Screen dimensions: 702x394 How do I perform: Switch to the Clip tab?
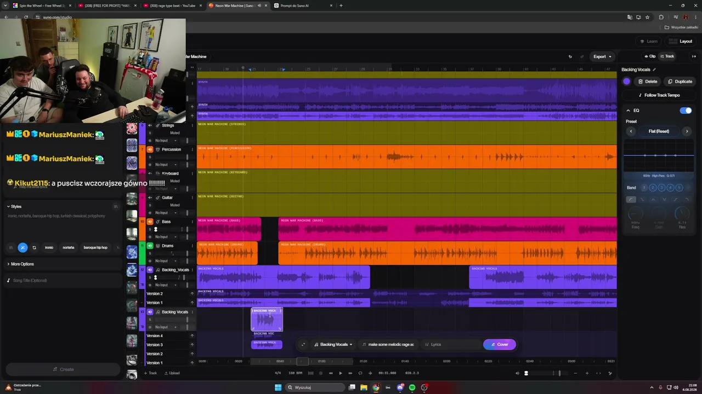650,56
